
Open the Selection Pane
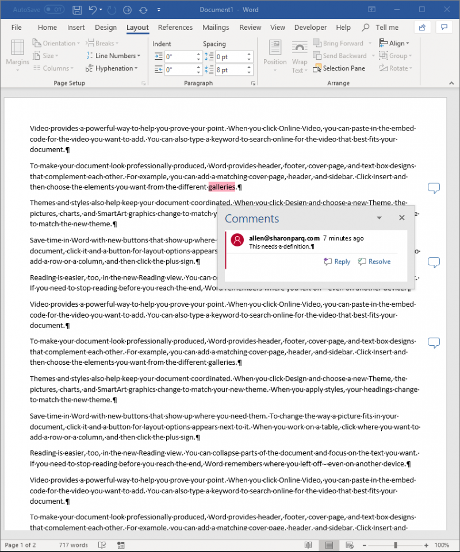coord(339,68)
